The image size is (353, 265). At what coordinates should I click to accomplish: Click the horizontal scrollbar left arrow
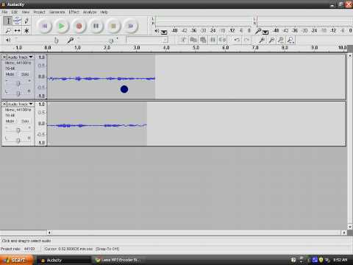pos(49,232)
